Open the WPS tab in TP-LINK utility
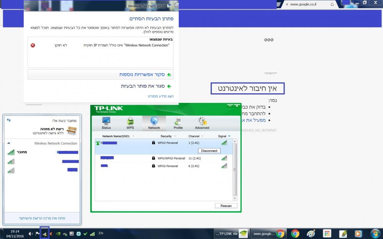This screenshot has width=383, height=239. pos(130,123)
